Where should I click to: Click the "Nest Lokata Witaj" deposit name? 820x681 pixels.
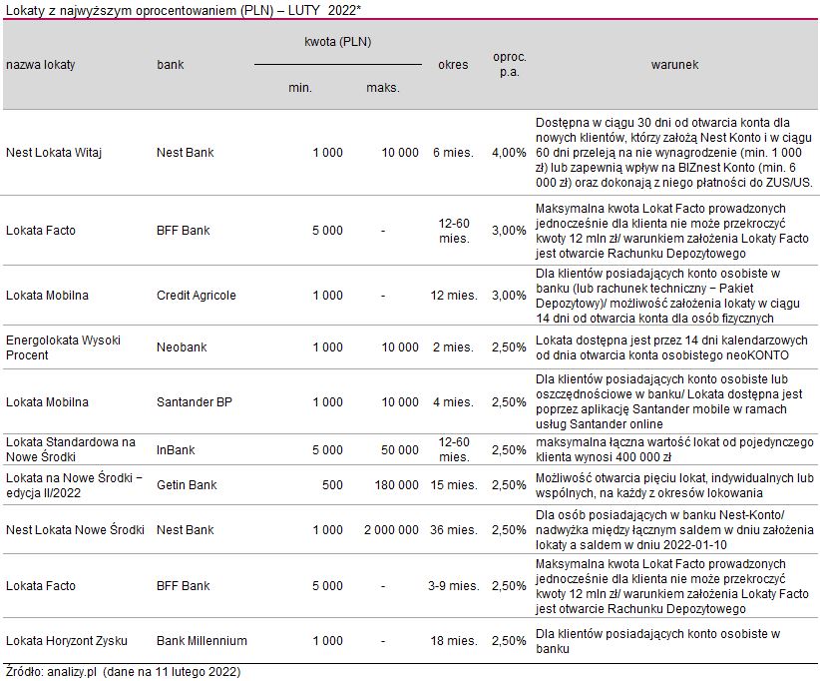(x=54, y=153)
